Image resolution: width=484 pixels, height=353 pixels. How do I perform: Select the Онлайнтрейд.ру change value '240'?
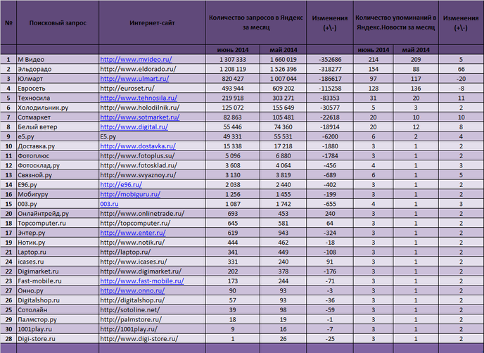(330, 214)
